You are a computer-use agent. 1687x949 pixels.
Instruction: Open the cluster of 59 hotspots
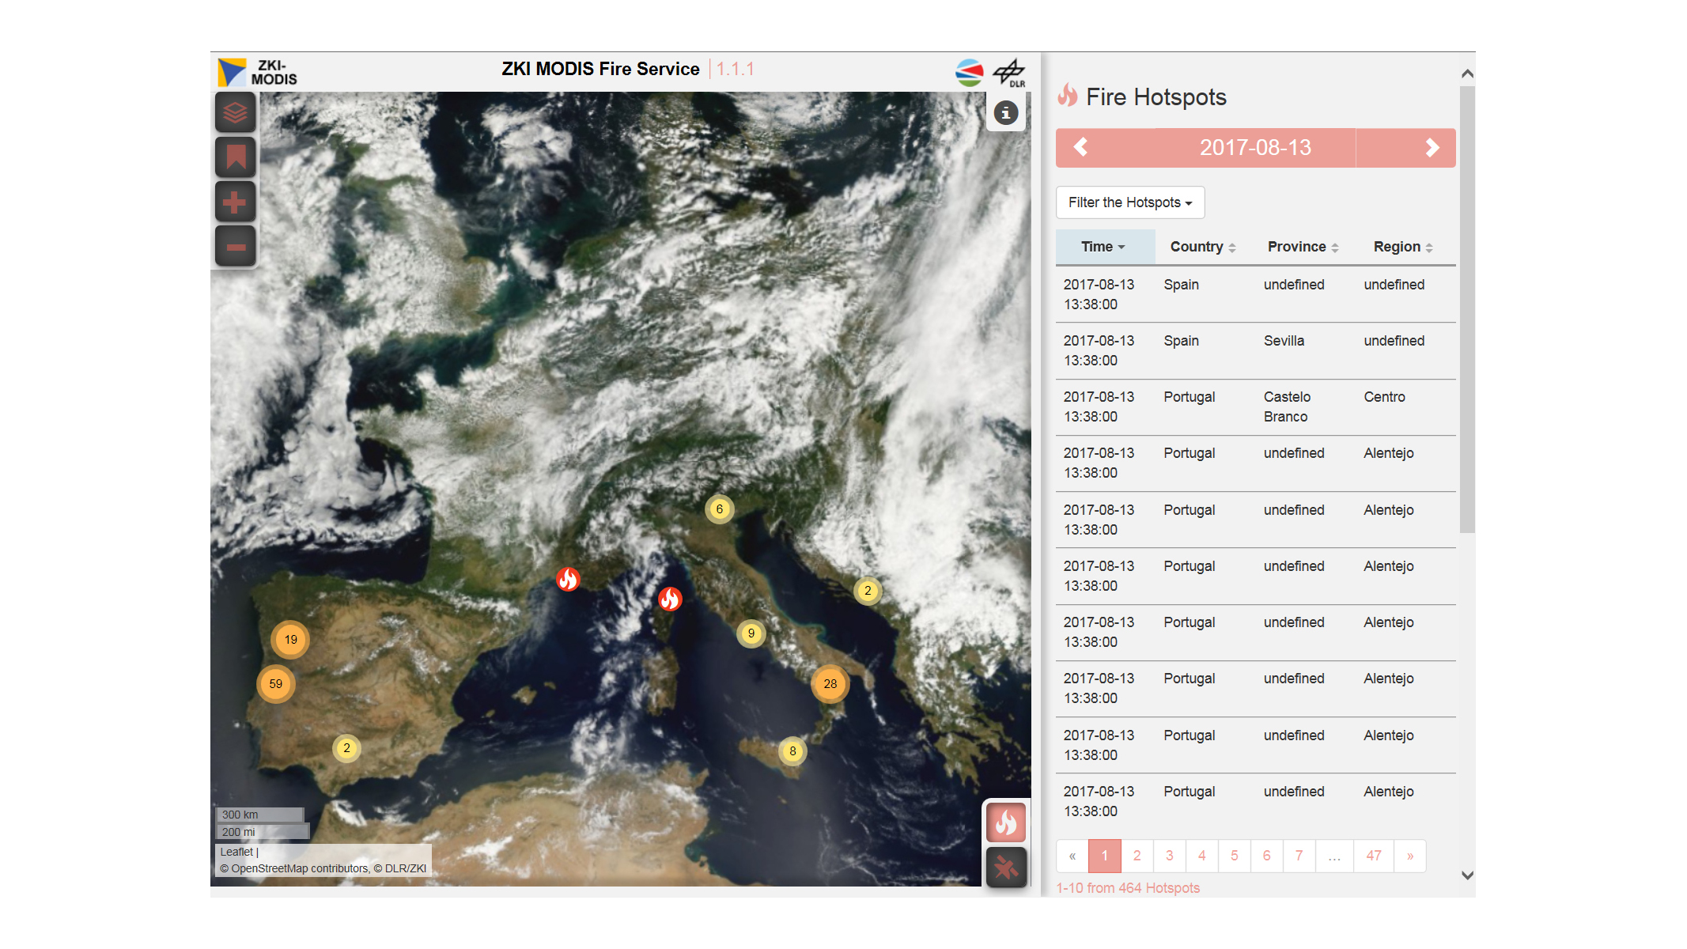(276, 684)
